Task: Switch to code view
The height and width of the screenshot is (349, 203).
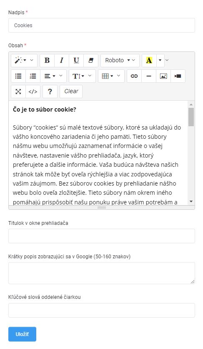Action: pyautogui.click(x=33, y=92)
